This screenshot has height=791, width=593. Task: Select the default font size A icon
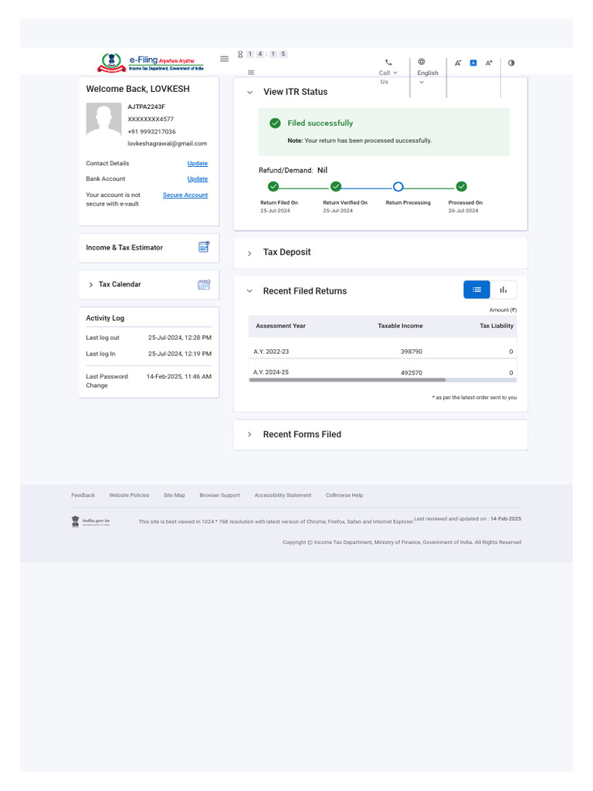(473, 63)
